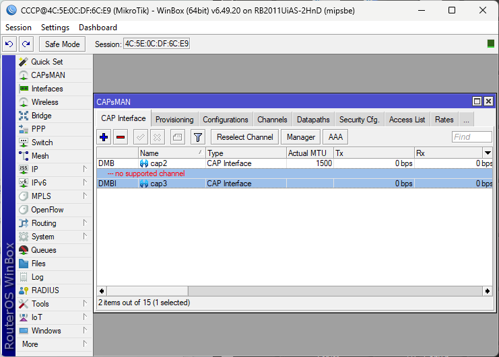Expand the Routing submenu

point(85,223)
